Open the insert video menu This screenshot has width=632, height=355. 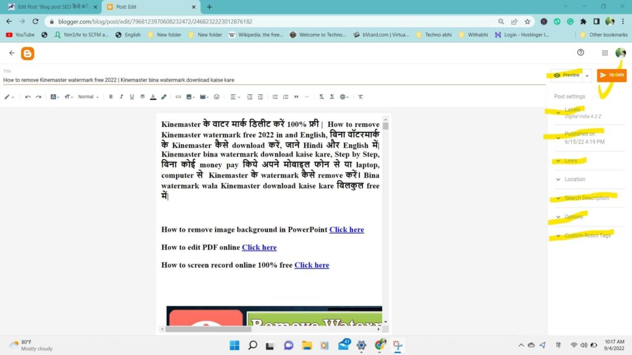[x=204, y=97]
